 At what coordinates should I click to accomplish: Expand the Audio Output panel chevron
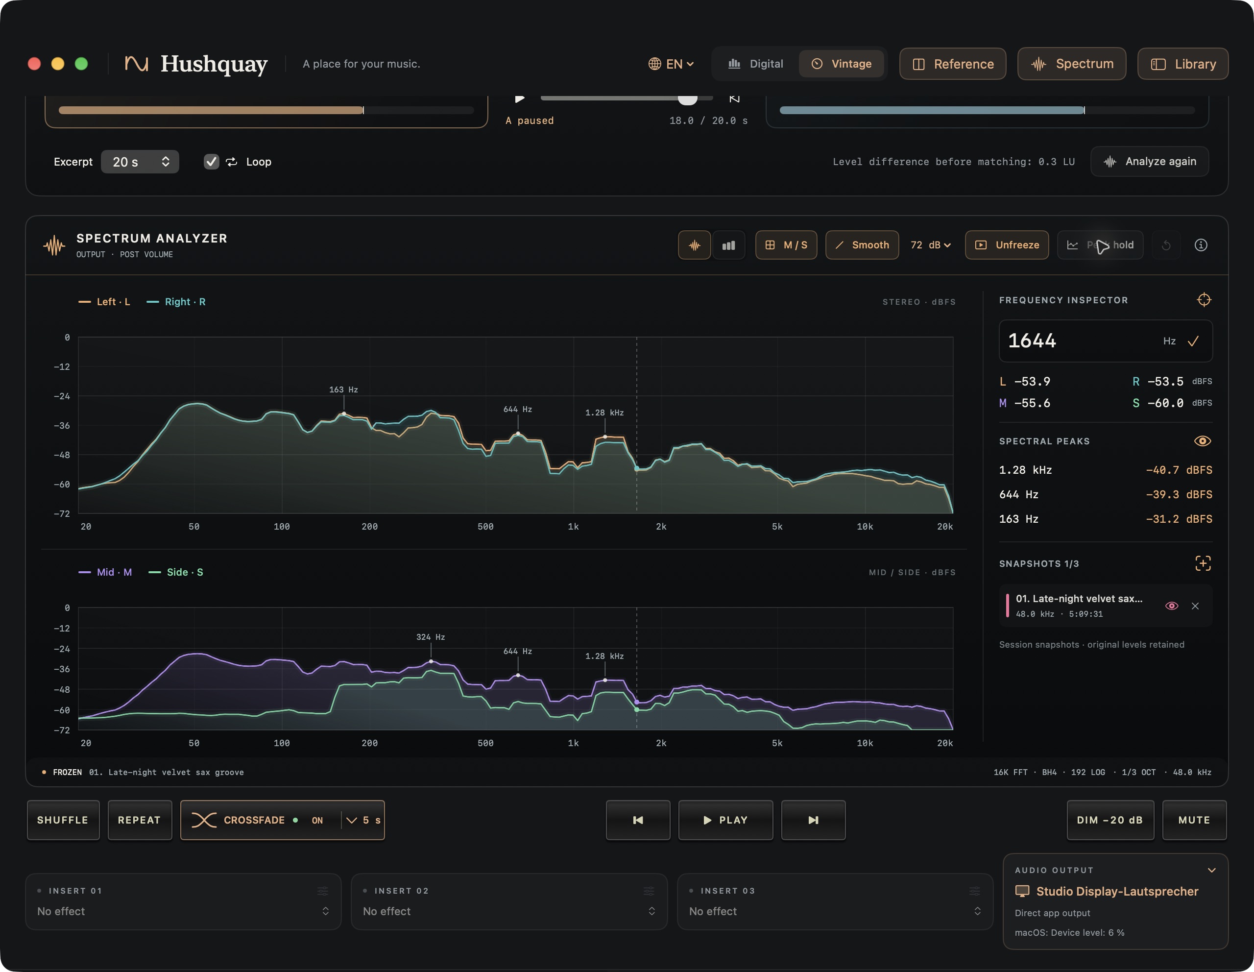[x=1211, y=870]
